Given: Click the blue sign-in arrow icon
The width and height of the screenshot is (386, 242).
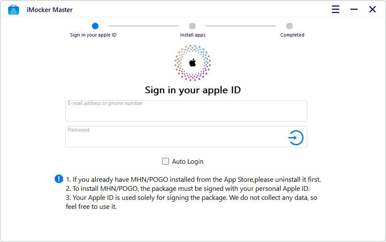Looking at the screenshot, I should 296,138.
